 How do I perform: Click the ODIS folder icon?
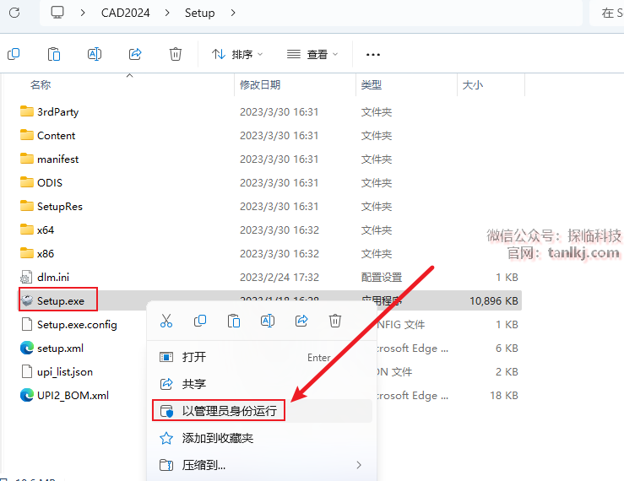coord(27,182)
